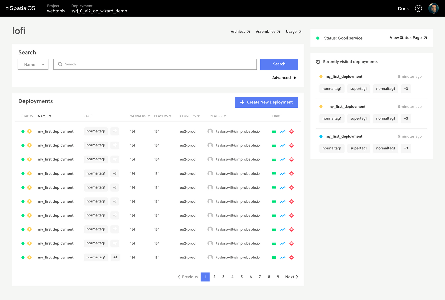Open the View Status Page link

click(408, 38)
